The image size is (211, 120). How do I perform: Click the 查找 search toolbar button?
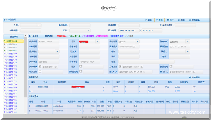click(159, 20)
